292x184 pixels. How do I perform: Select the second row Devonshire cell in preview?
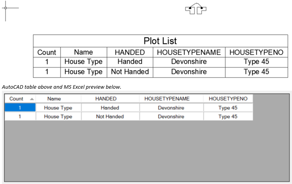[x=171, y=117]
